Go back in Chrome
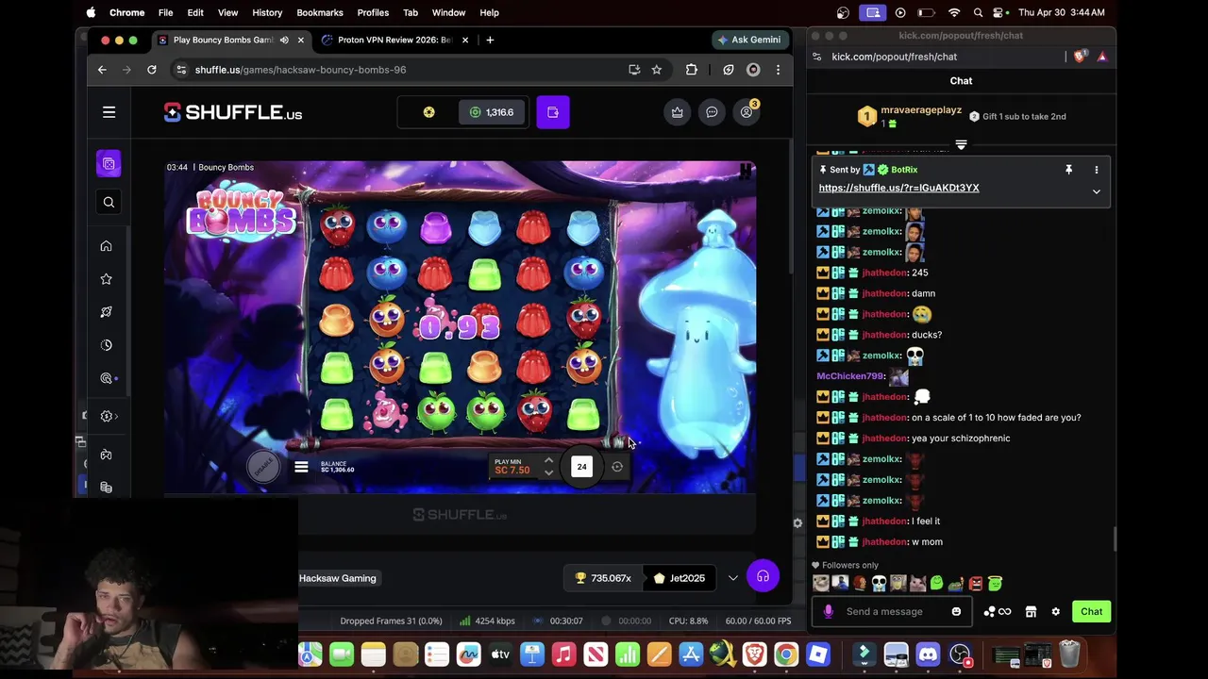This screenshot has height=679, width=1208. [x=102, y=70]
